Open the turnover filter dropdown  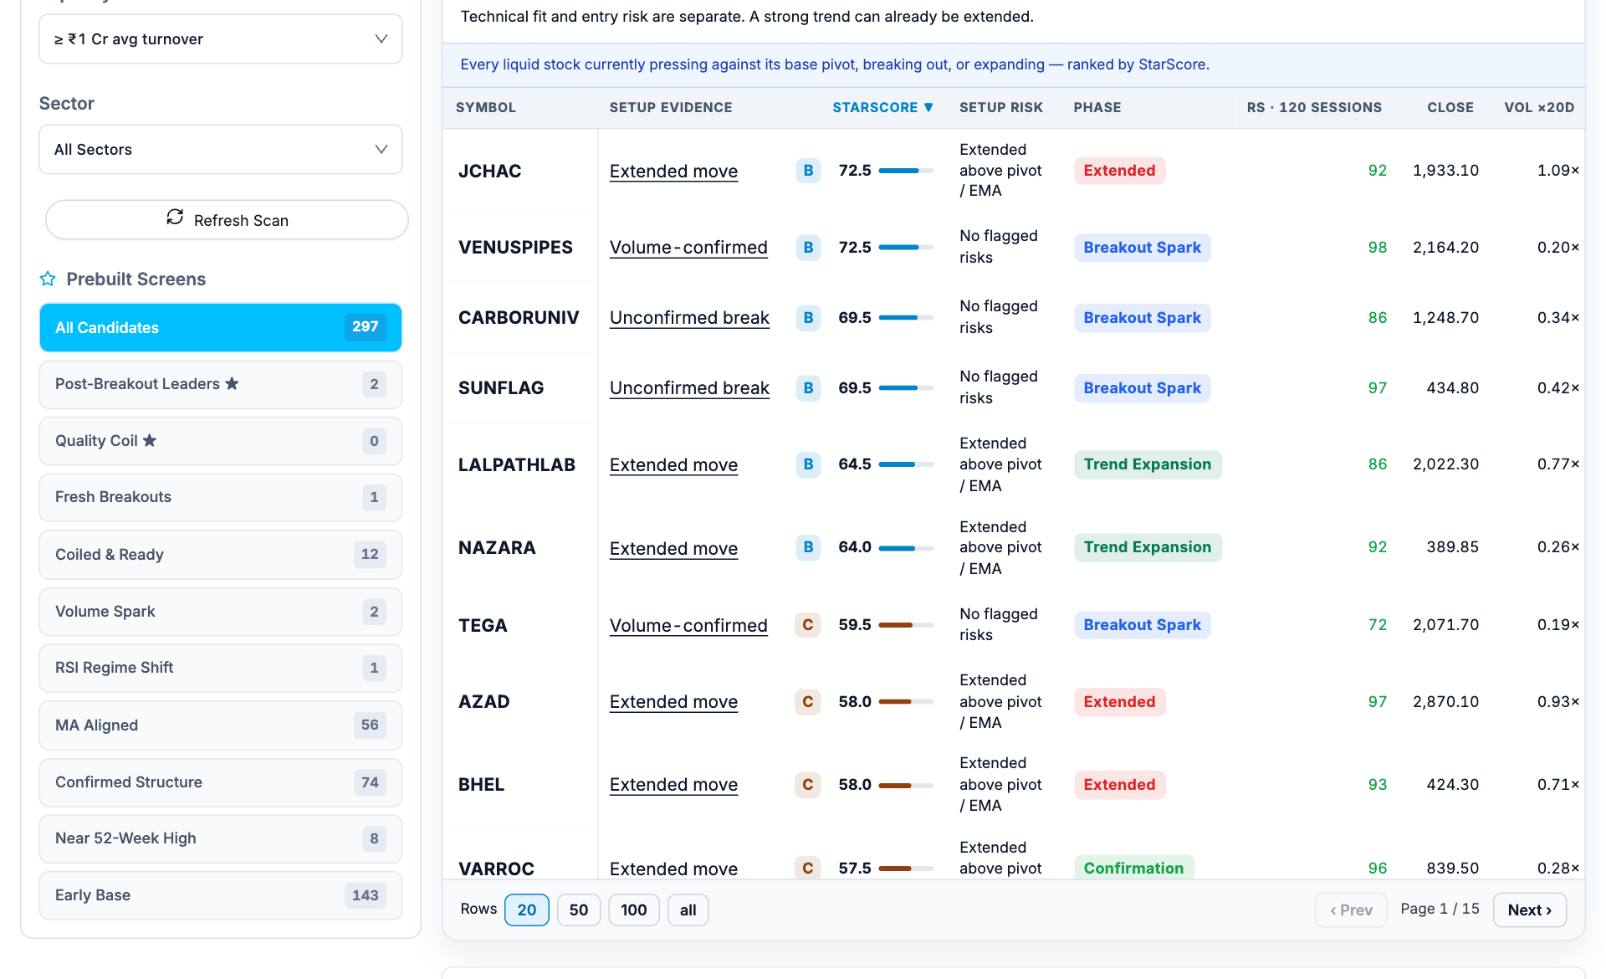pyautogui.click(x=221, y=39)
